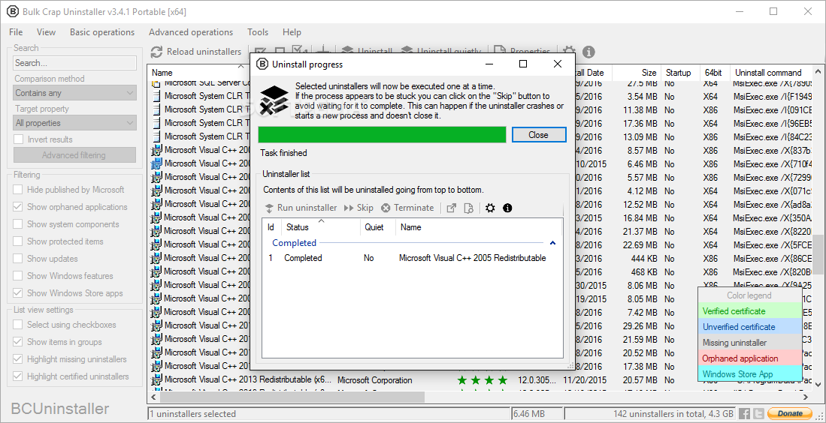Open the View menu
Screen dimensions: 826x423
[x=47, y=32]
